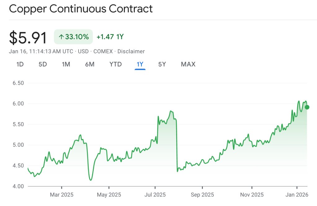Show the 6M price history
Screen dimensions: 317x206
(x=90, y=64)
